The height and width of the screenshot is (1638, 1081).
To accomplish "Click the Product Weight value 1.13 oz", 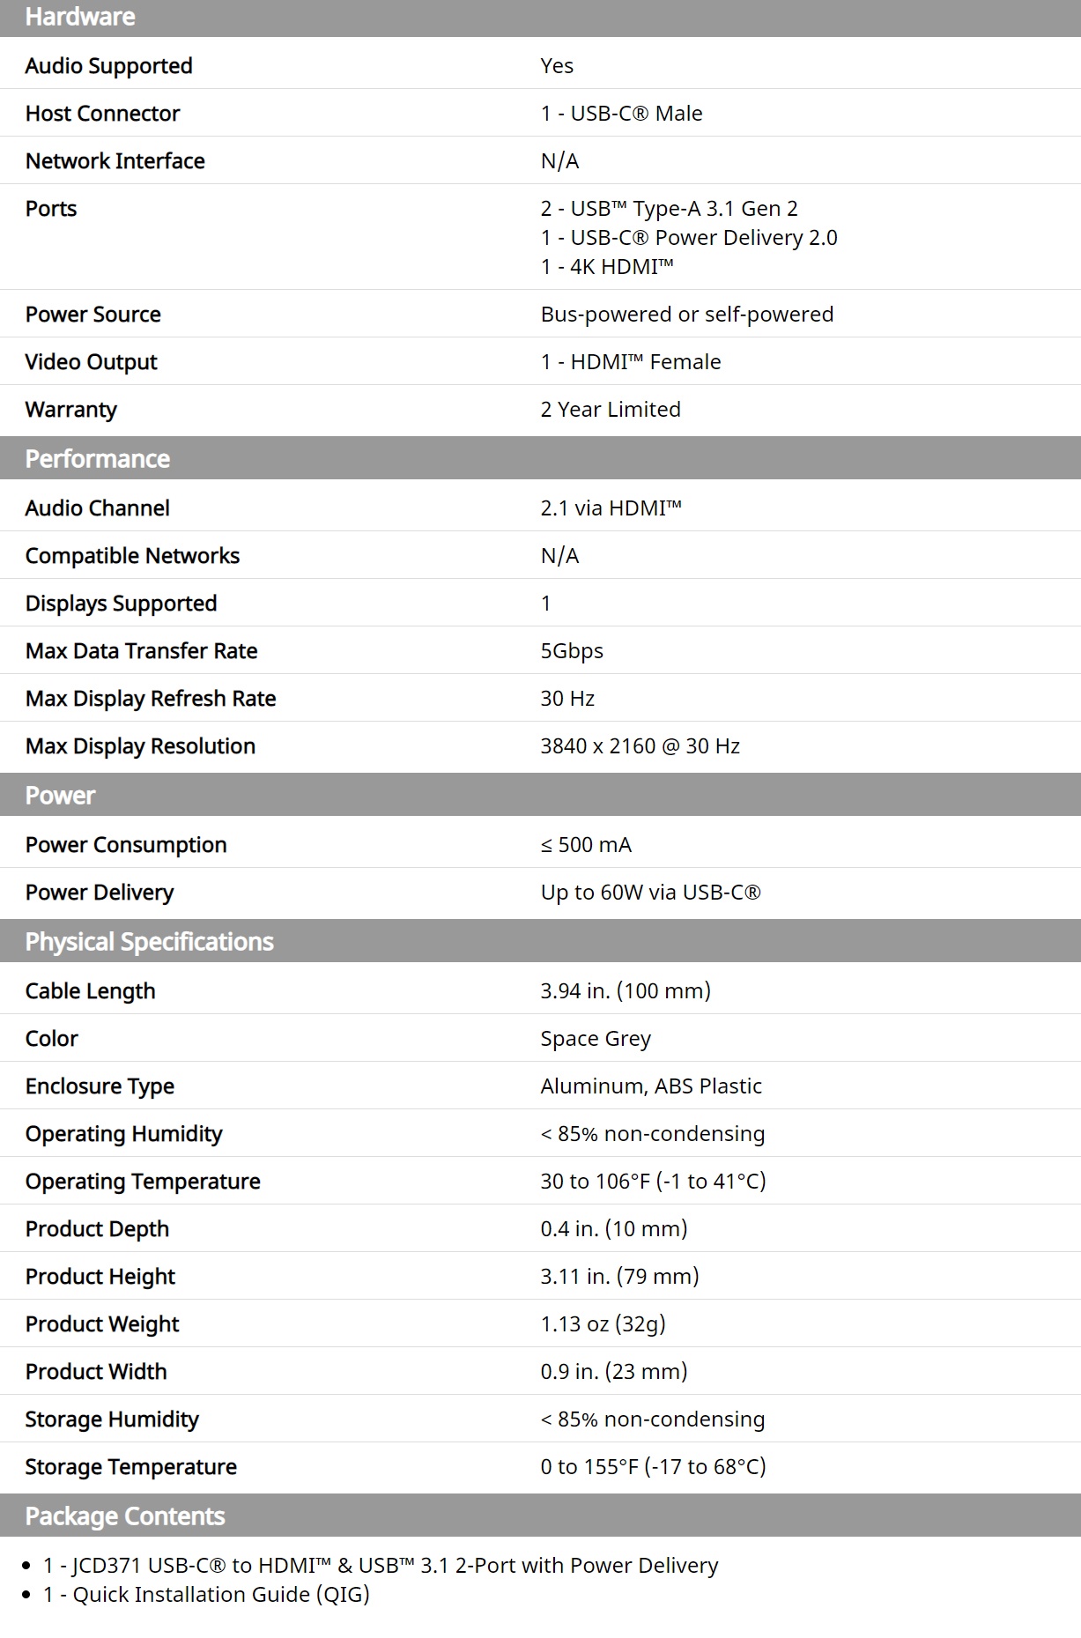I will point(603,1323).
